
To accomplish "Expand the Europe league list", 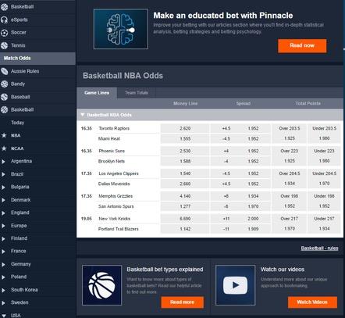I will click(3, 226).
